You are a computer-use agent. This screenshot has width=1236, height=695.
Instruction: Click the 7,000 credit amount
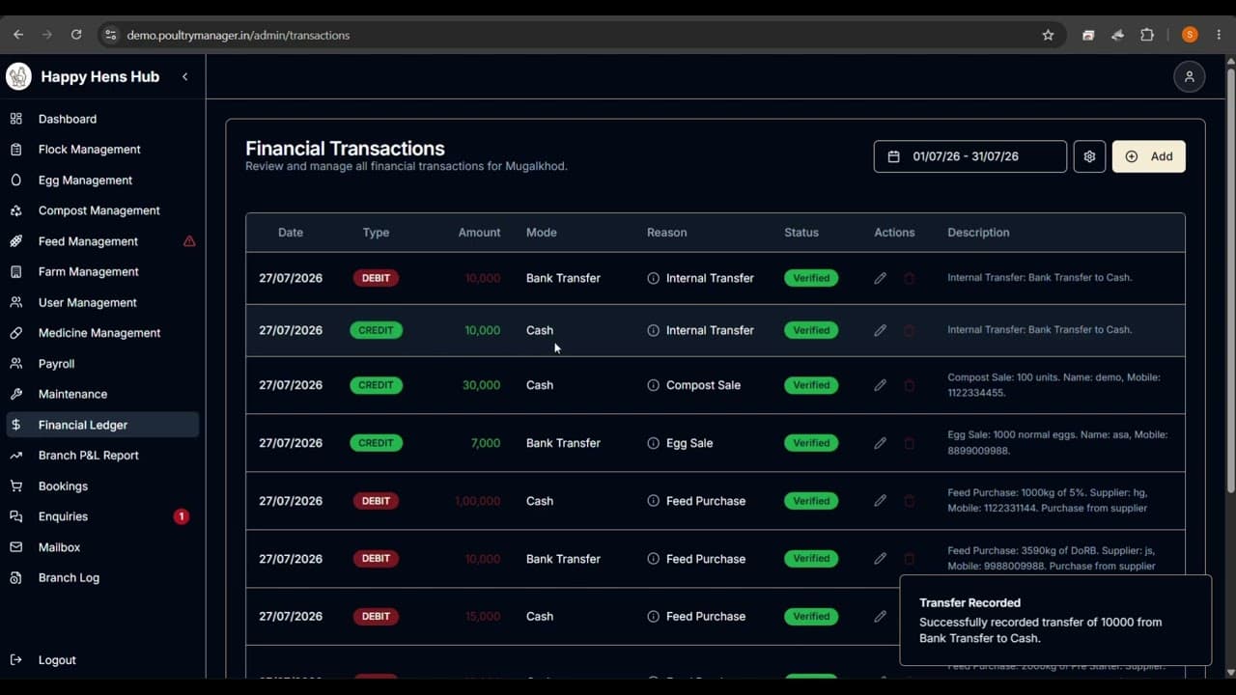pos(486,443)
